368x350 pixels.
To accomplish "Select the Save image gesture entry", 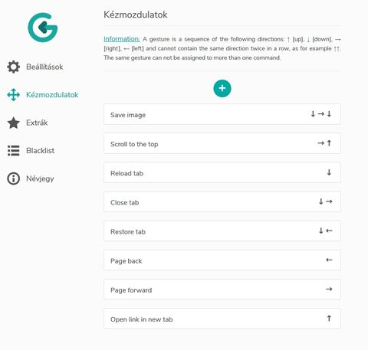I will tap(222, 114).
